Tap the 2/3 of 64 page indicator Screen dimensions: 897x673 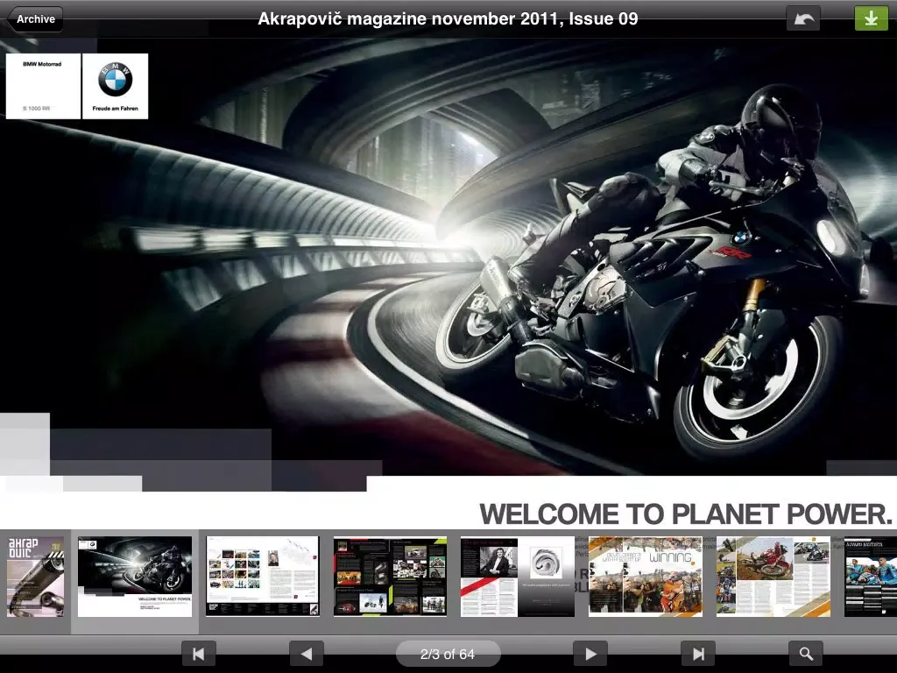click(448, 654)
